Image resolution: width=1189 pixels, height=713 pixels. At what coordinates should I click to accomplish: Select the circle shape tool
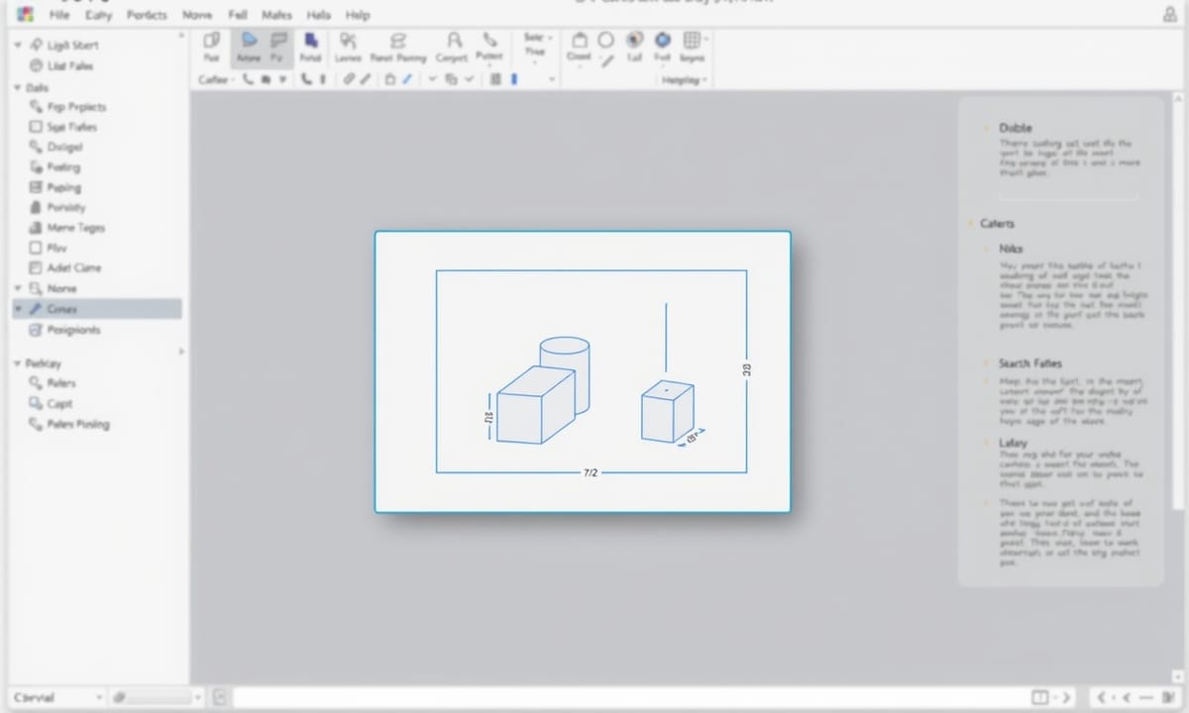[x=605, y=40]
